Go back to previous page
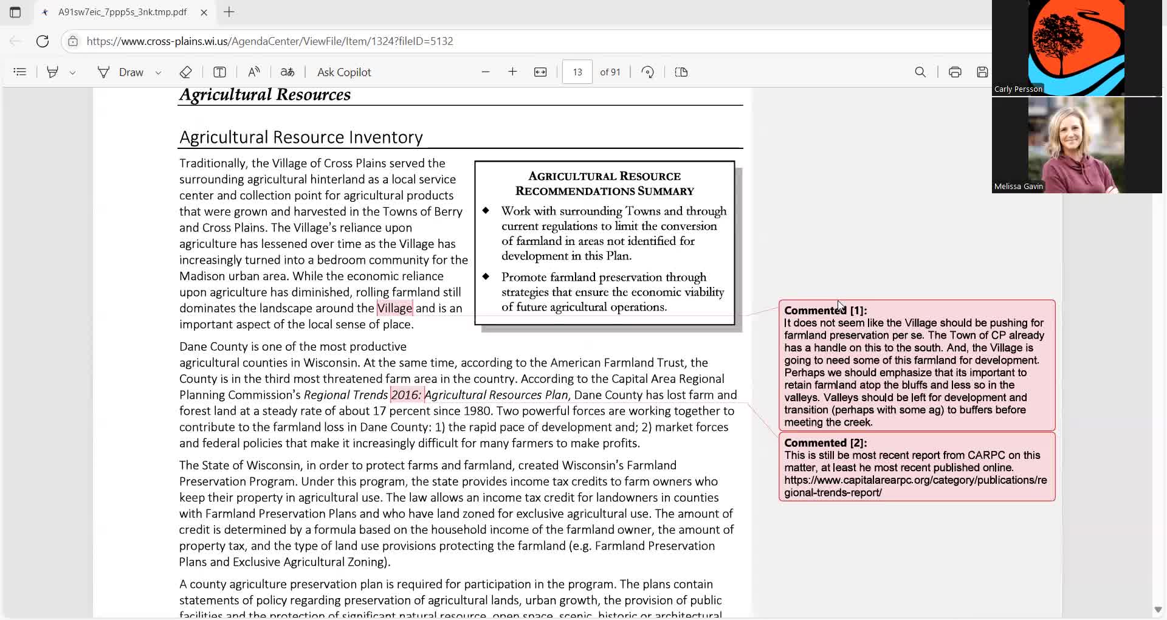The image size is (1167, 620). (15, 41)
